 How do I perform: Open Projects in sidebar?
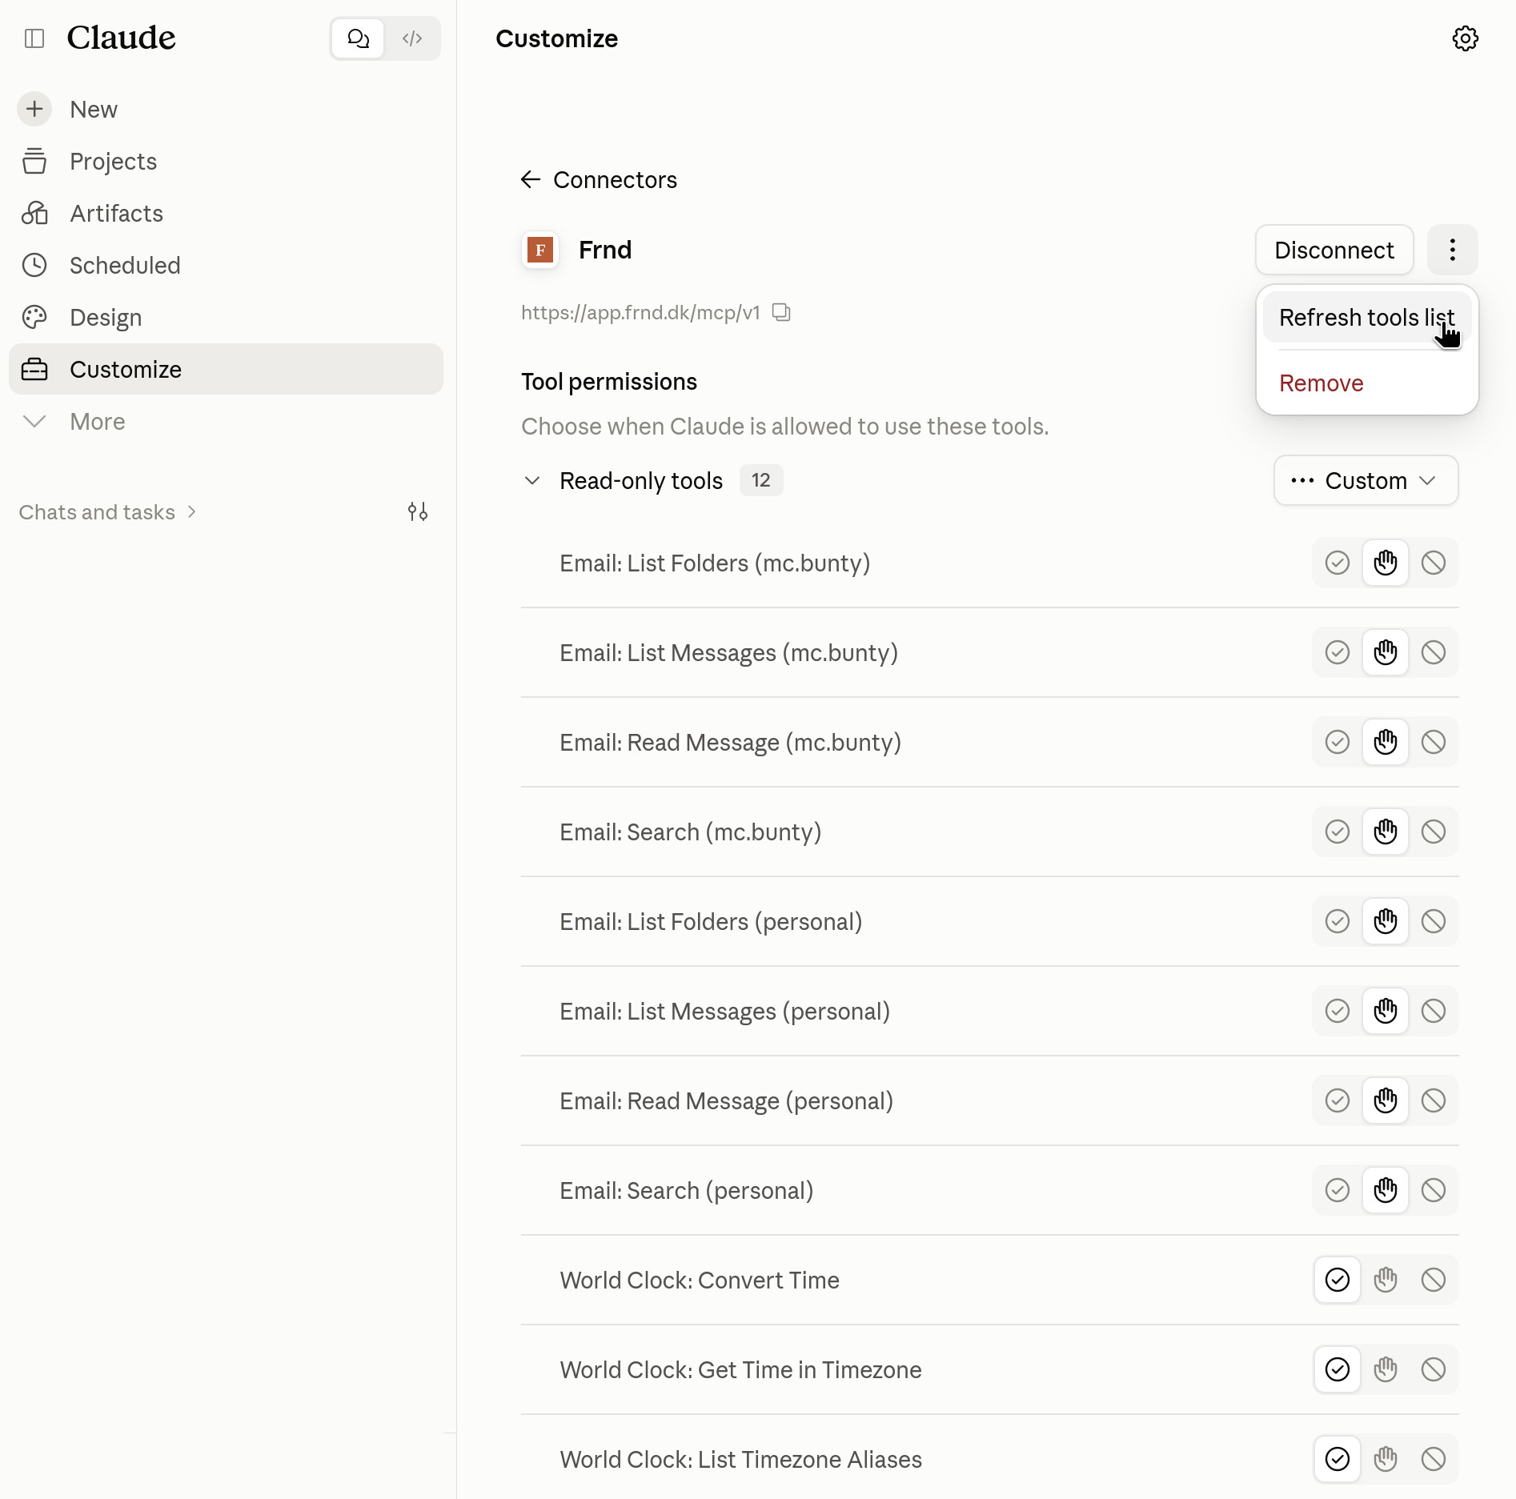[226, 161]
